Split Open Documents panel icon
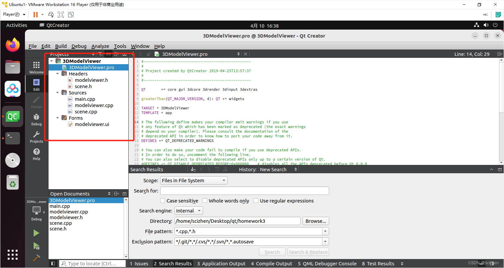 pos(116,194)
